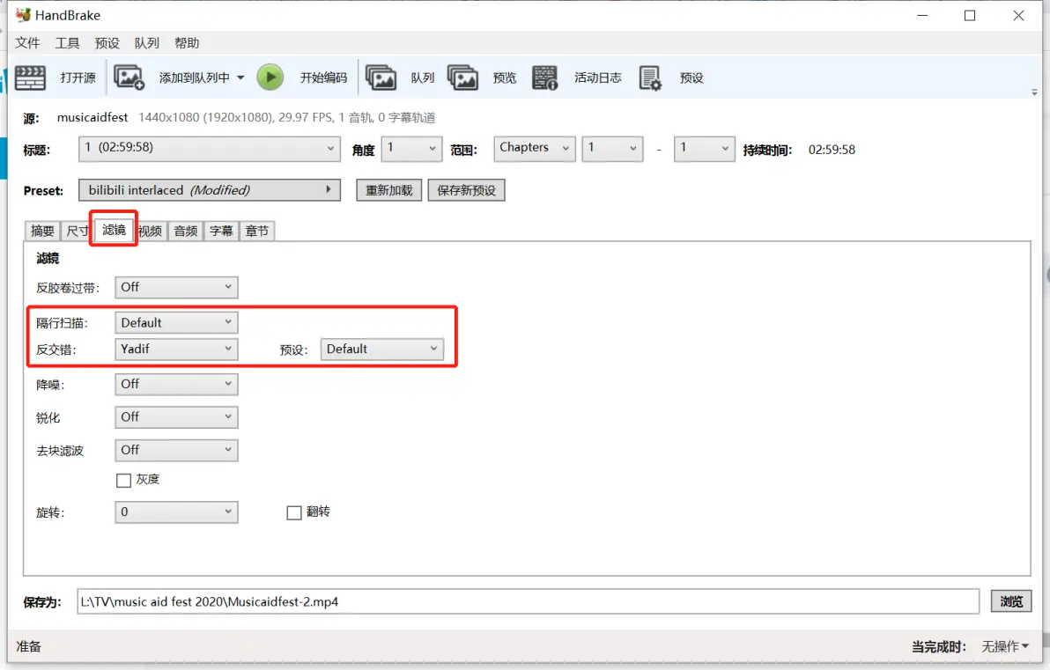Click the Presets document-gear icon
This screenshot has width=1050, height=670.
[x=649, y=77]
